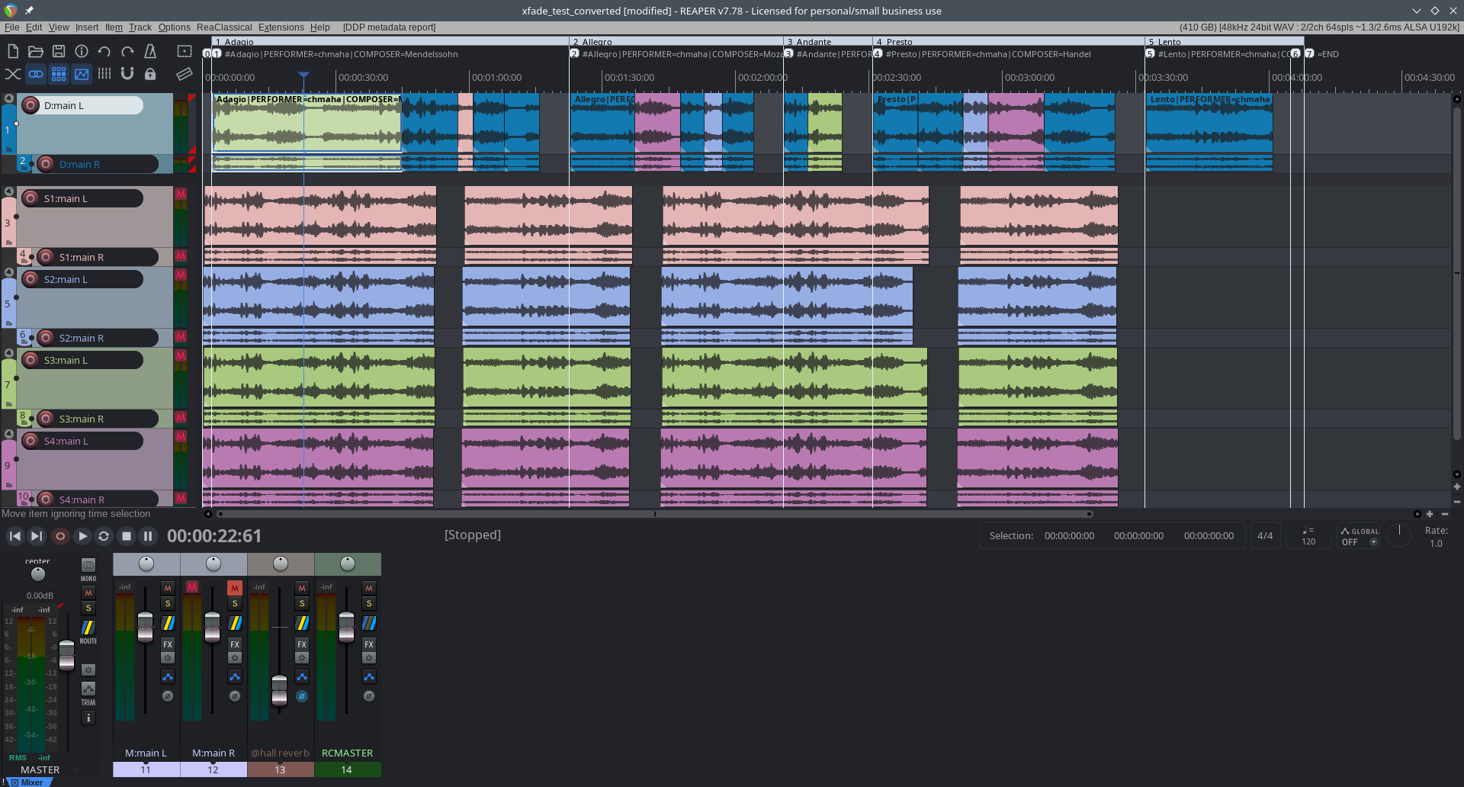Open the ReaClassical menu

pyautogui.click(x=224, y=27)
